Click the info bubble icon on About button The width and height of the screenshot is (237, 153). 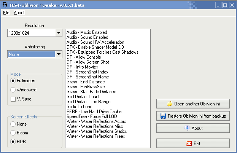[x=187, y=128]
